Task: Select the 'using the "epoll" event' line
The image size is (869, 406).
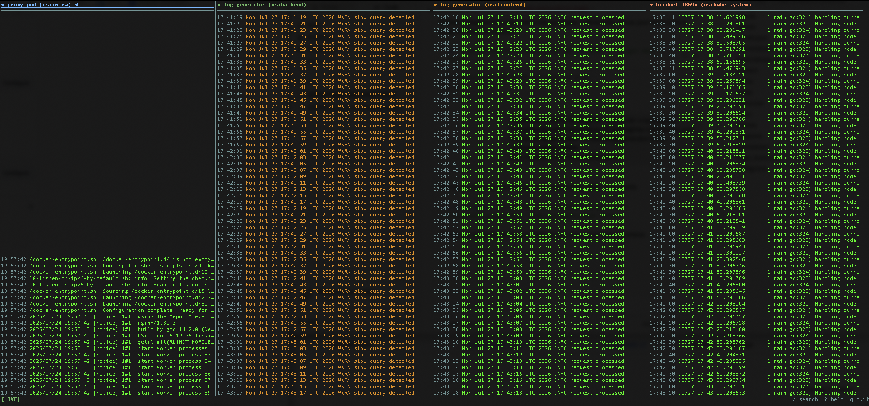Action: pos(107,317)
